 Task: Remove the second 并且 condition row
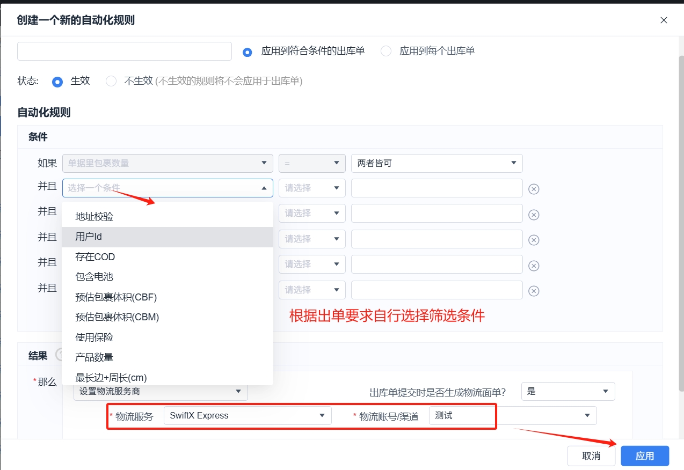(534, 215)
